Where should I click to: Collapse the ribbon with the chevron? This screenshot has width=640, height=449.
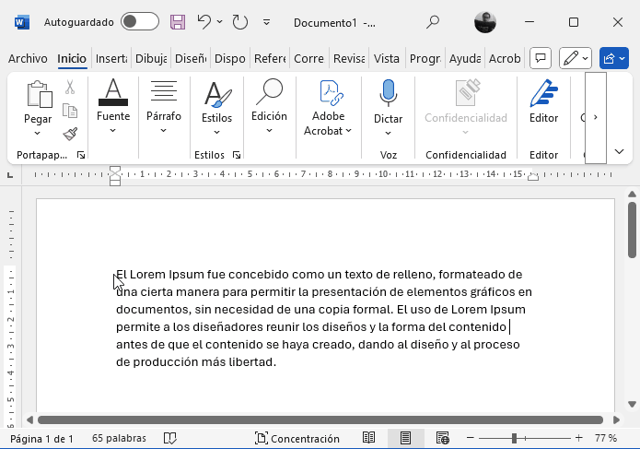click(619, 152)
